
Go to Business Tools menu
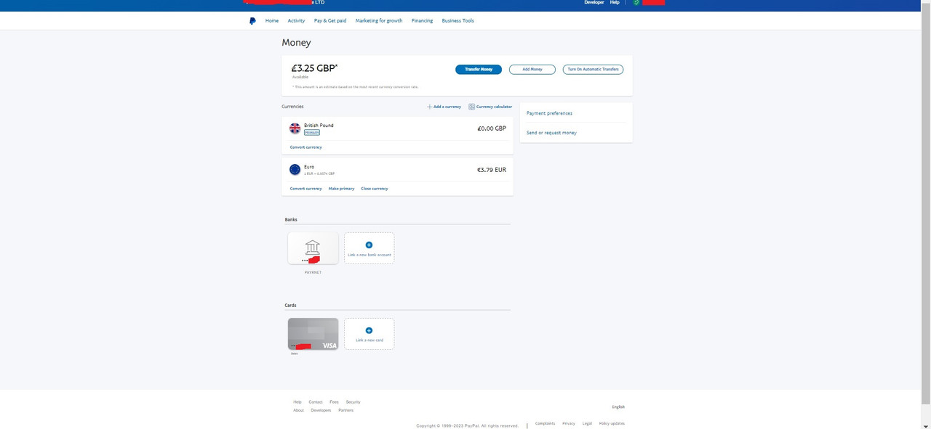[x=457, y=21]
